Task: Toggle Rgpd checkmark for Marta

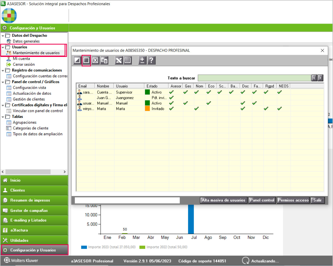Action: pos(266,109)
